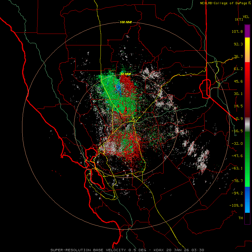This screenshot has height=252, width=252.
Task: Click the 100 NMI range ring label
Action: pyautogui.click(x=126, y=22)
